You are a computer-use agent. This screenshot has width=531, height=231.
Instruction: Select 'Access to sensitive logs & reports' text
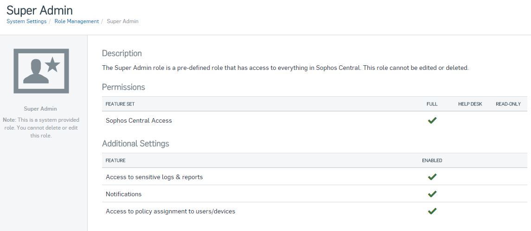(154, 177)
